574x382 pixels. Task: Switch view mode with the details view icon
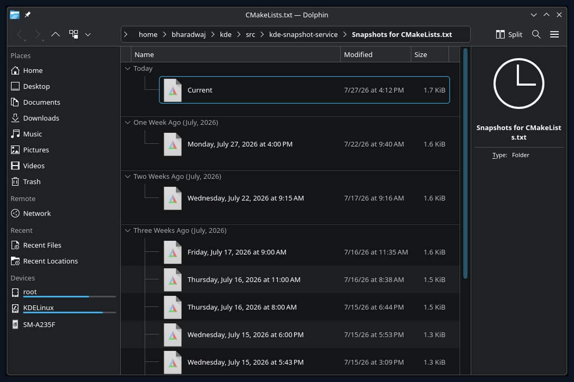coord(73,34)
